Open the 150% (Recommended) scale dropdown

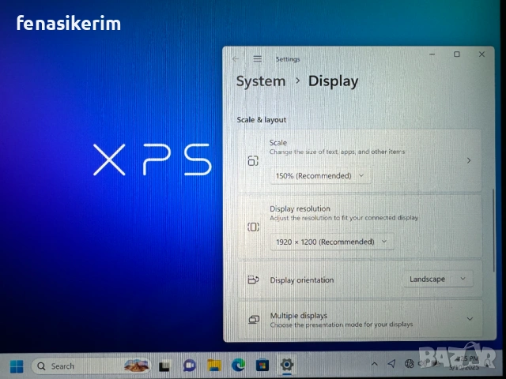point(320,175)
